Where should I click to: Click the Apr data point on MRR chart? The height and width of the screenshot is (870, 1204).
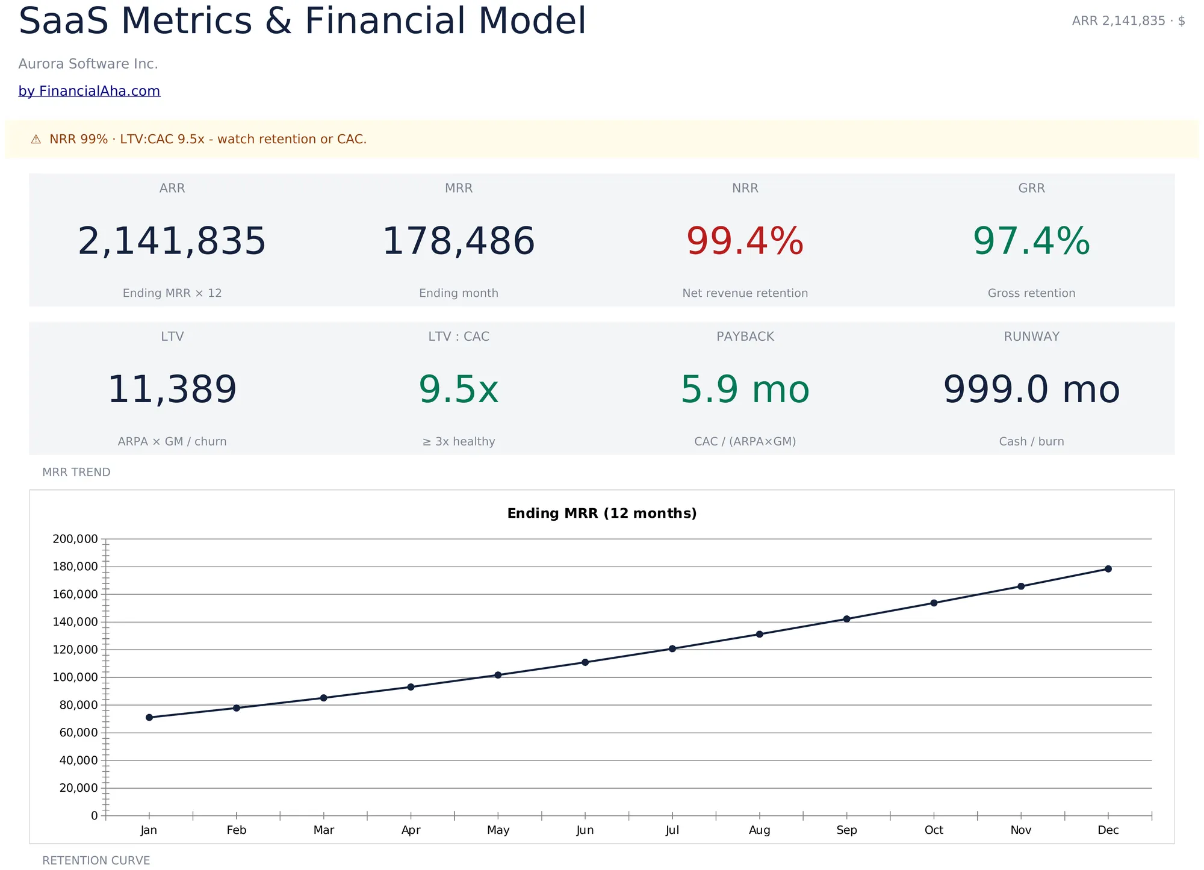tap(411, 687)
